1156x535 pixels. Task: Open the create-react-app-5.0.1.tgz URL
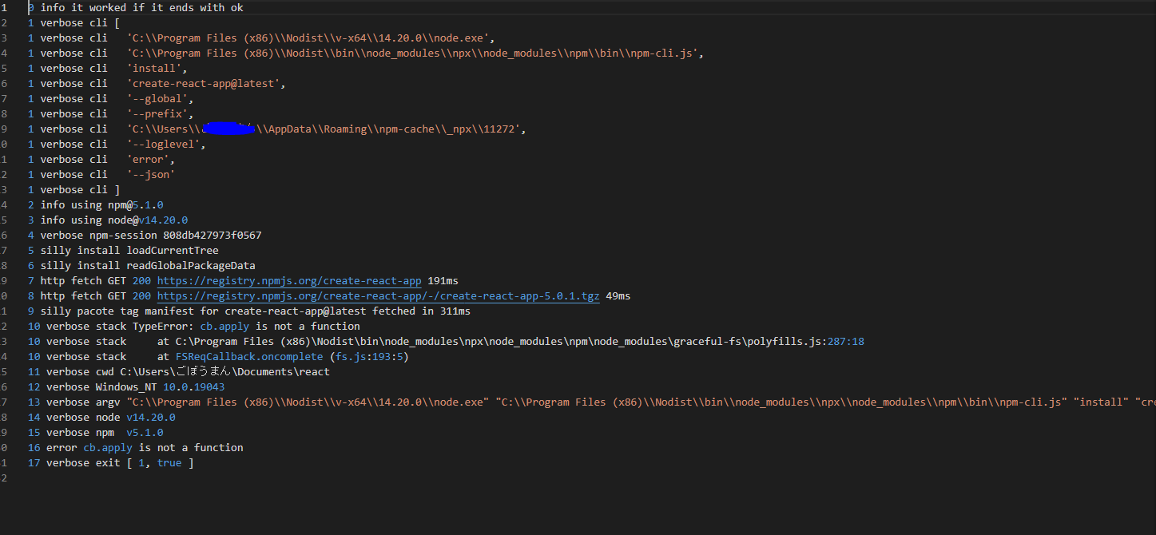(x=378, y=296)
